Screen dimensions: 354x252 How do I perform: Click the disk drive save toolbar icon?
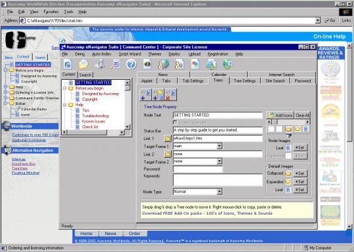click(100, 64)
